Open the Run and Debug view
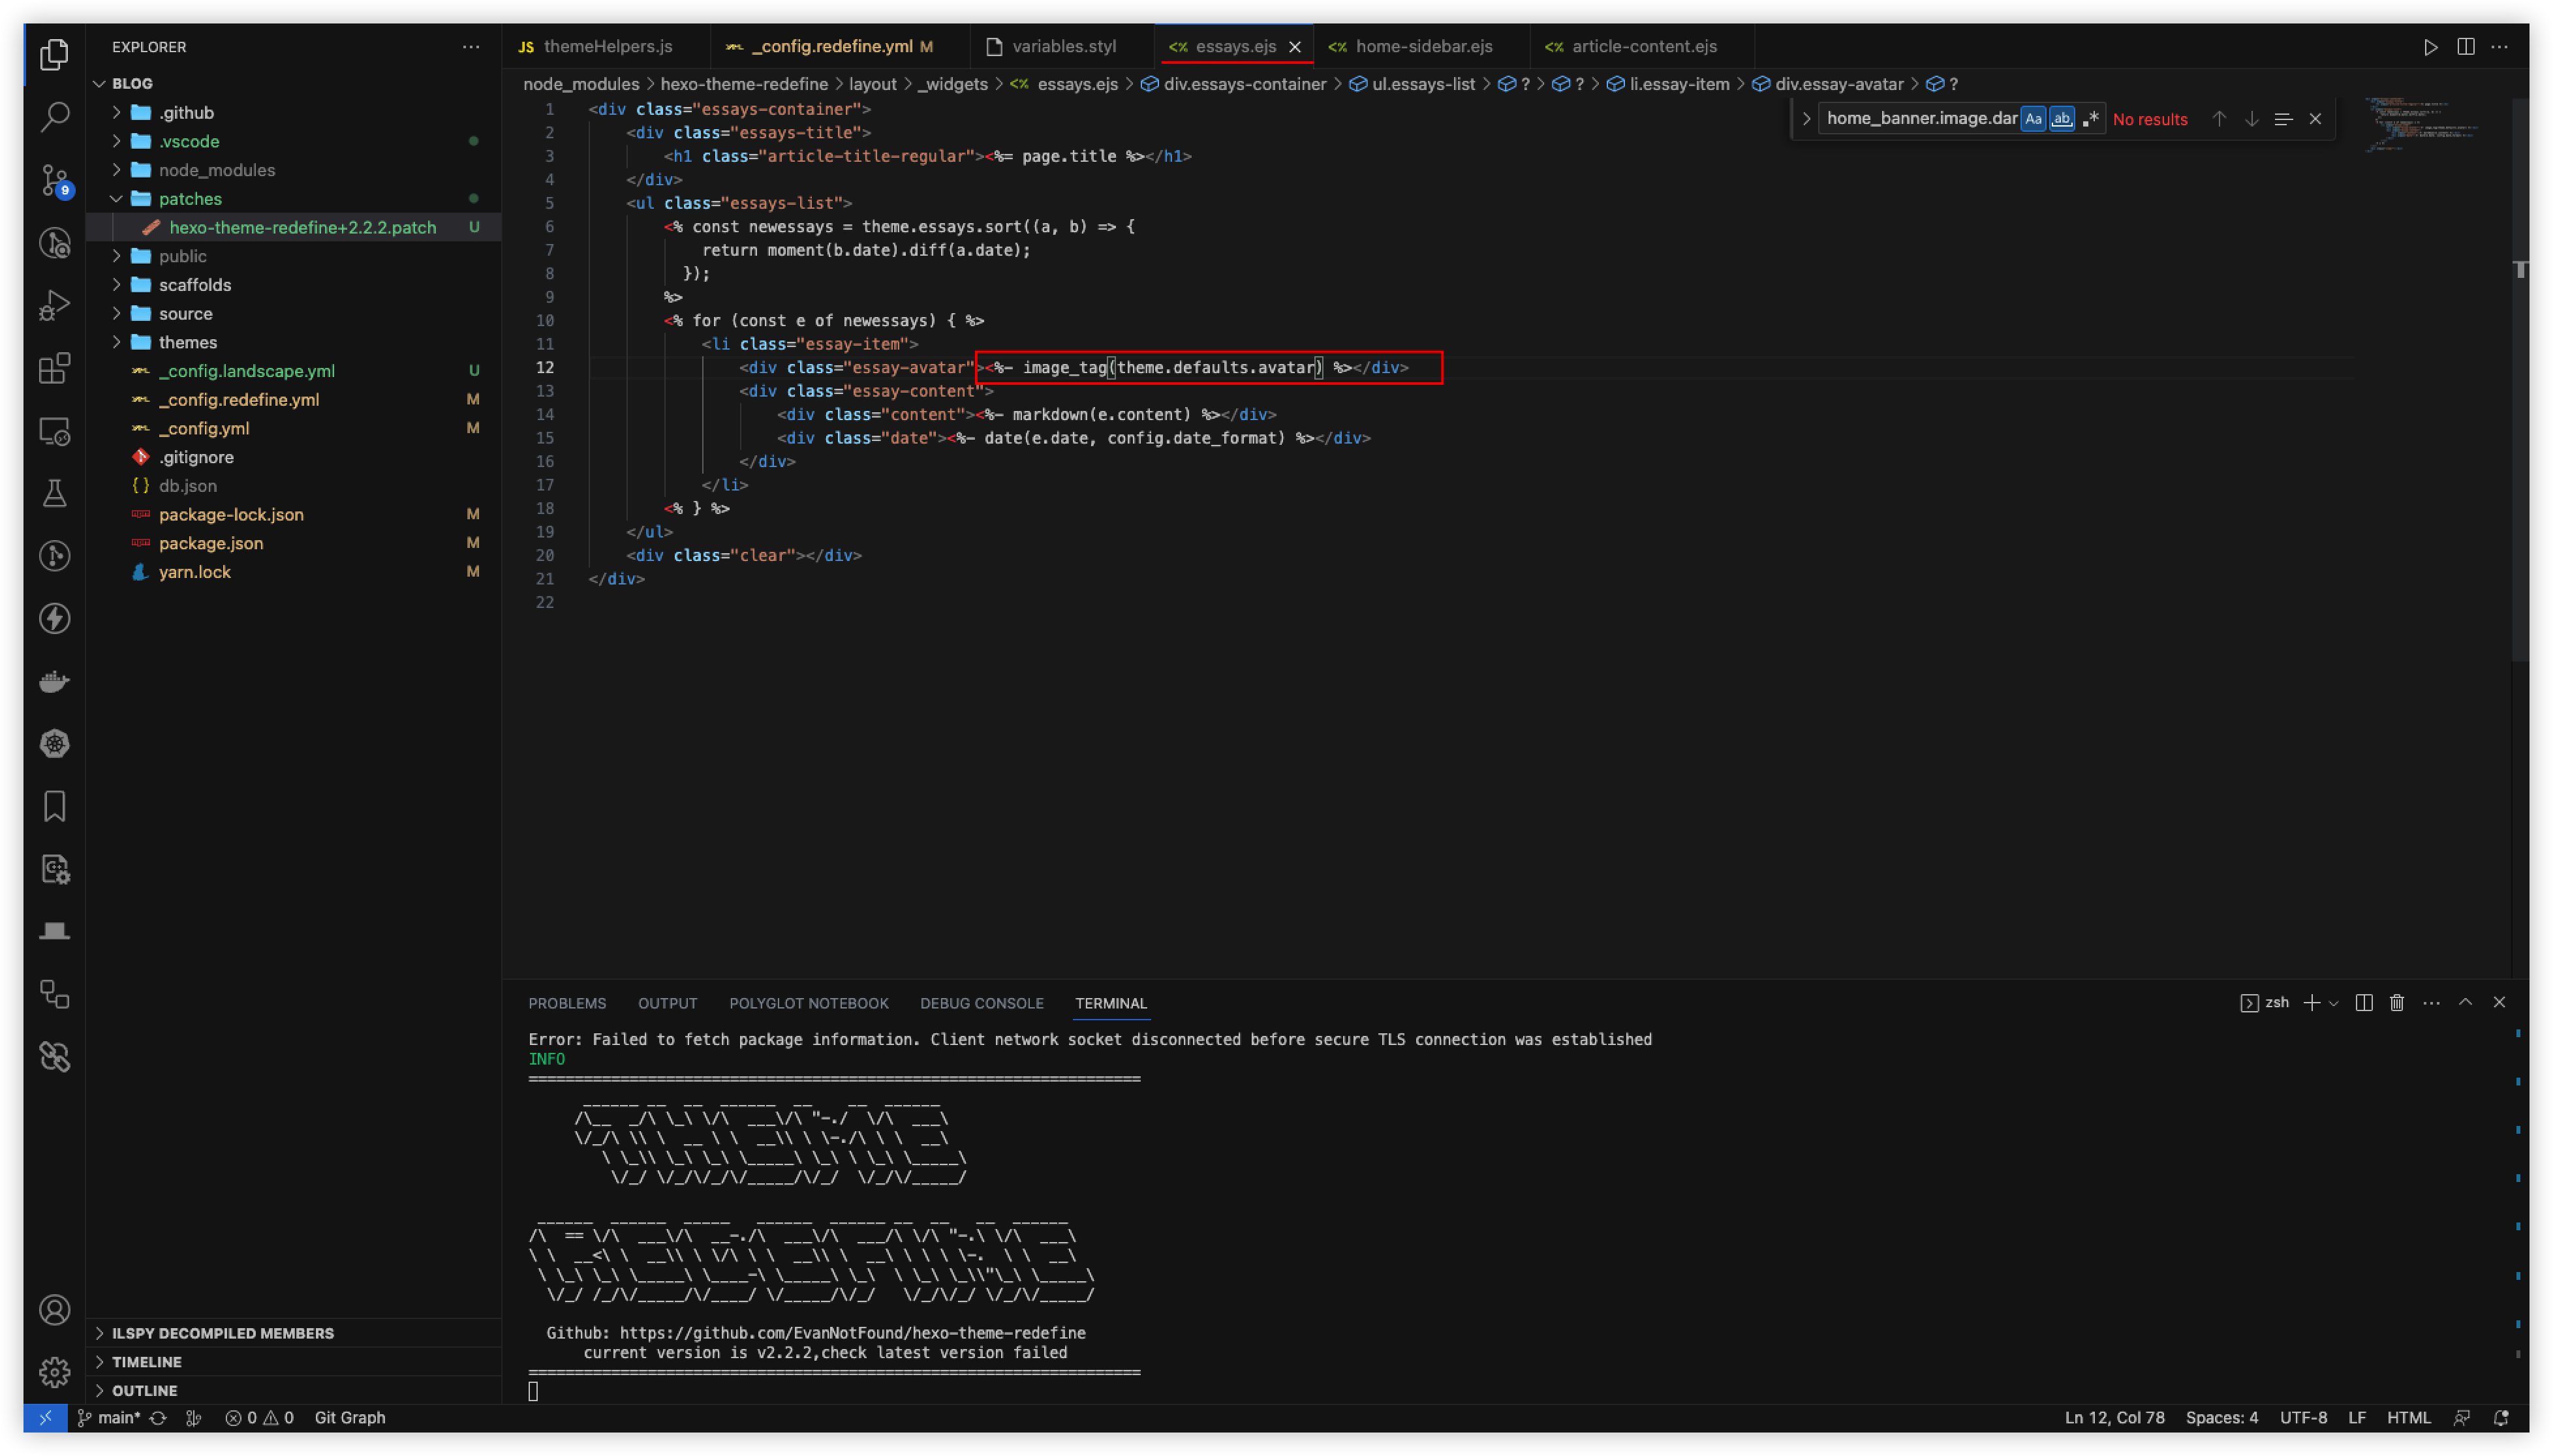 coord(54,304)
